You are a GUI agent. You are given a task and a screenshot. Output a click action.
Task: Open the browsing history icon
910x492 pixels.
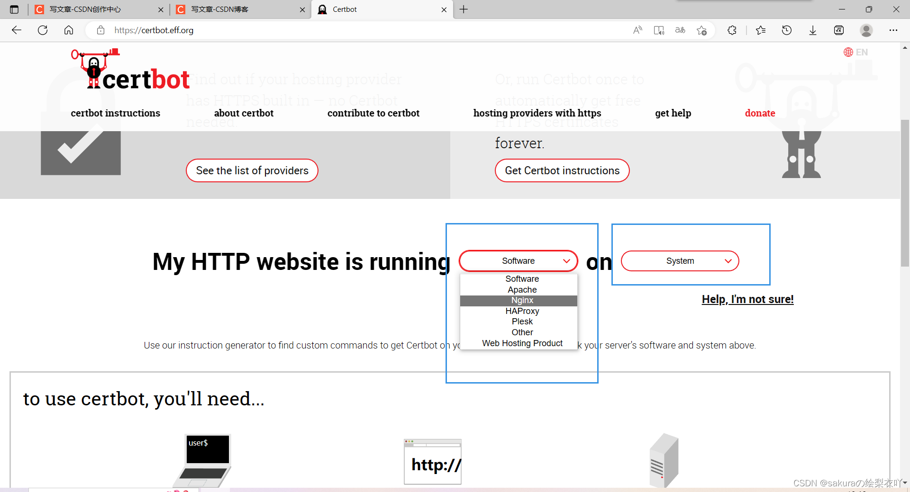pos(787,30)
